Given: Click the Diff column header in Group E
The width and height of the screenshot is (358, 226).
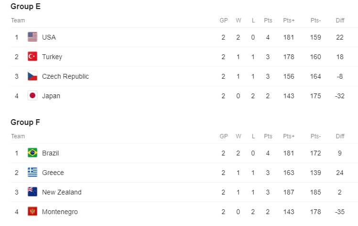Looking at the screenshot, I should tap(340, 21).
